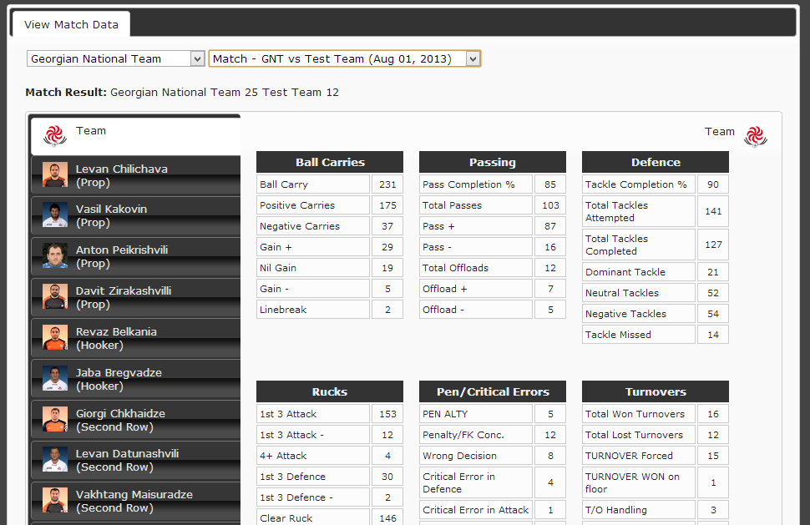
Task: Click the Positive Carries label
Action: (x=297, y=205)
